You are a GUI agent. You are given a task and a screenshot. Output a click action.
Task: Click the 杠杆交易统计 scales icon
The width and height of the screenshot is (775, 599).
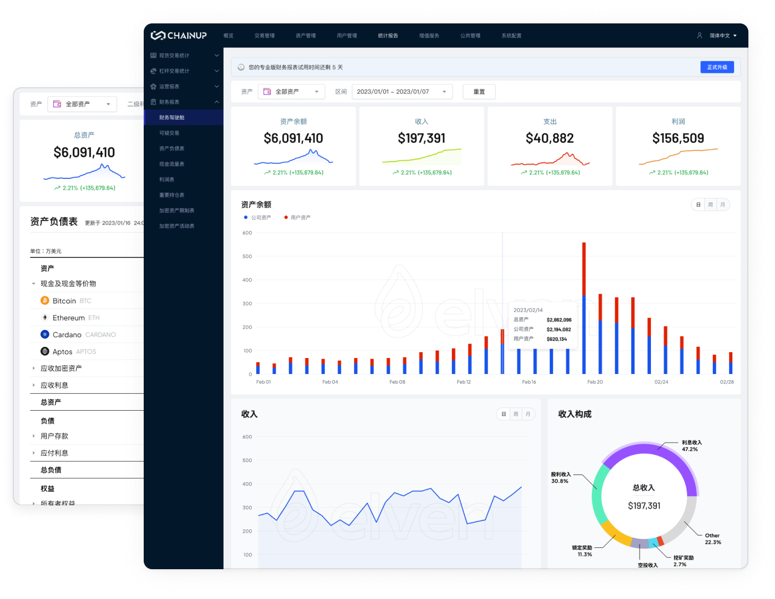coord(153,70)
